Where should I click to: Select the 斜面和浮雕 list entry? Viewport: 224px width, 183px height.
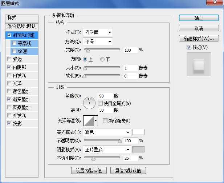(x=22, y=35)
